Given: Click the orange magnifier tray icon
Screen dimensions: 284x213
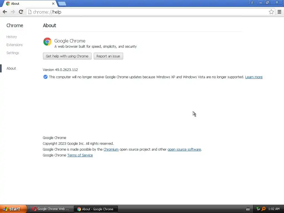Looking at the screenshot, I should tap(263, 209).
